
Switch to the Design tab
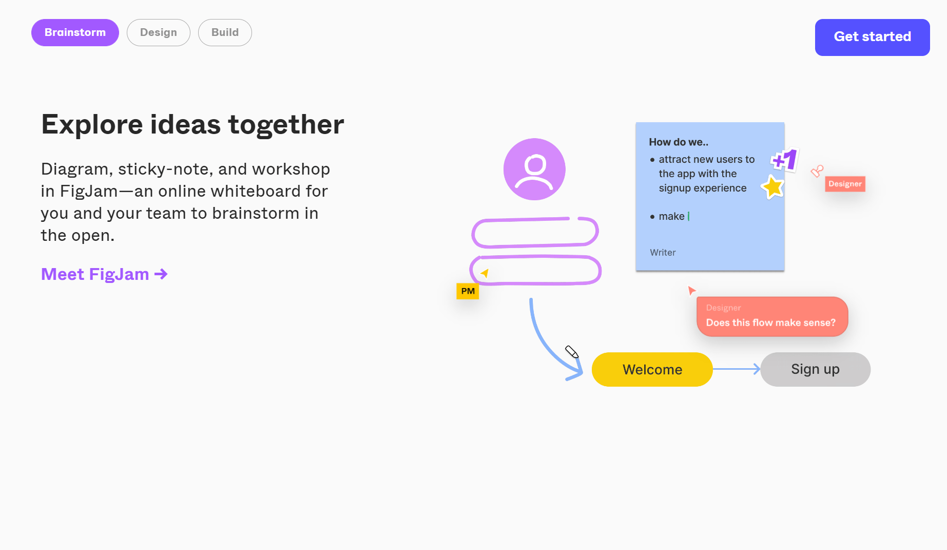[x=159, y=32]
